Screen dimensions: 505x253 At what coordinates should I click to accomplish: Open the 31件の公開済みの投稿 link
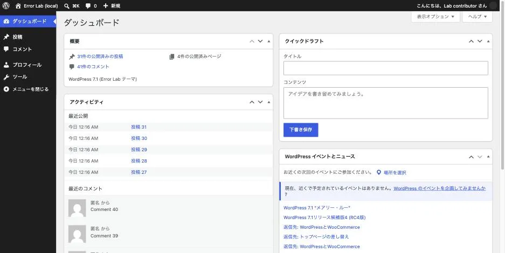100,57
